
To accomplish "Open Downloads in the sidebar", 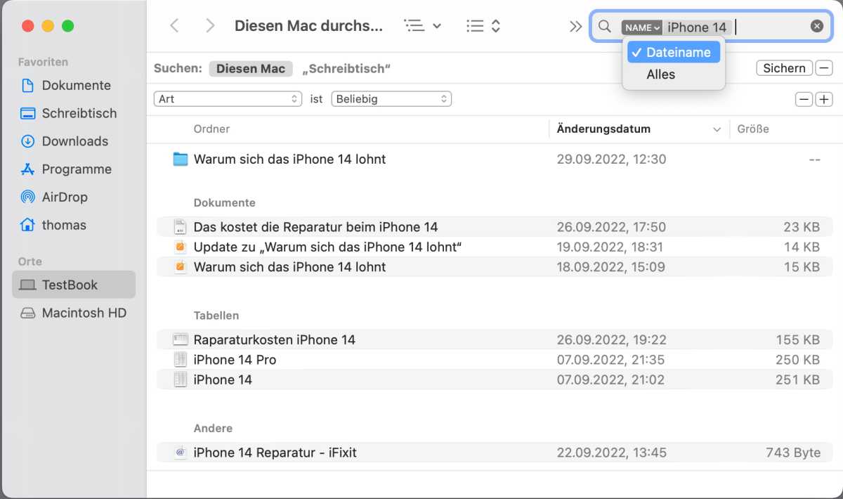I will (74, 141).
